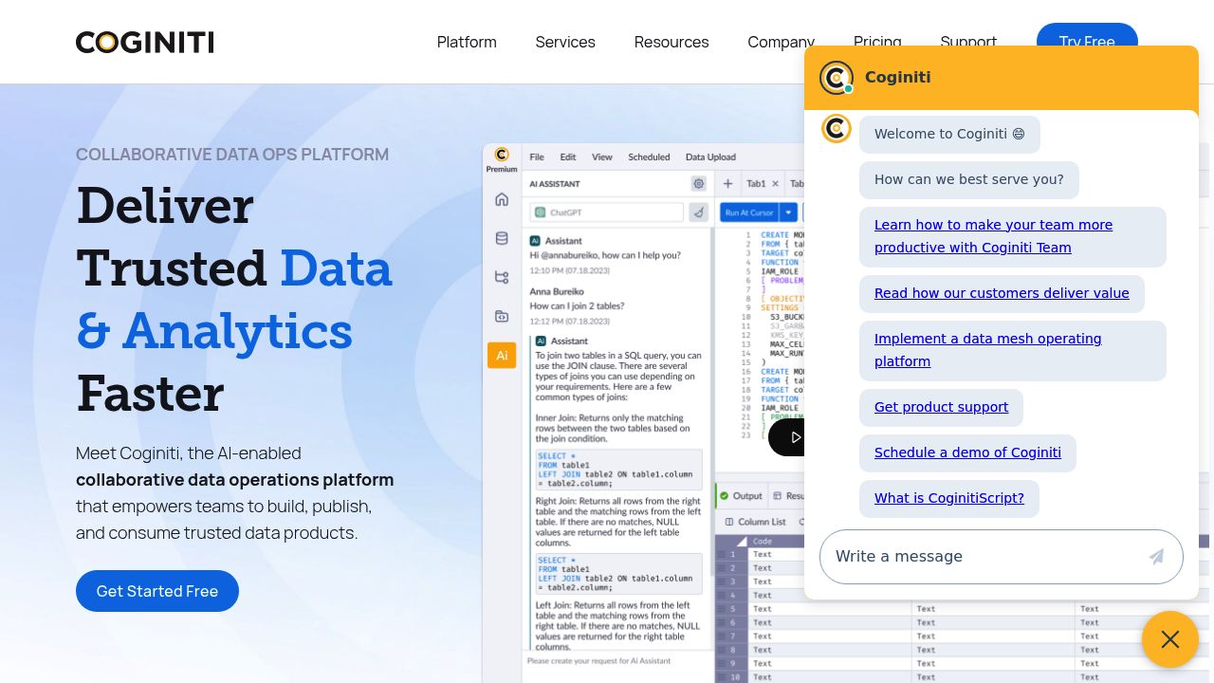
Task: Click the Try Free button
Action: point(1087,34)
